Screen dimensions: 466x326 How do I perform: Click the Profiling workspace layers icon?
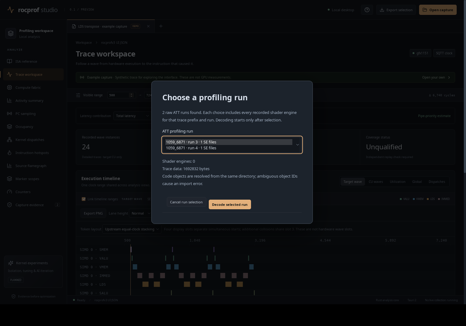11,34
